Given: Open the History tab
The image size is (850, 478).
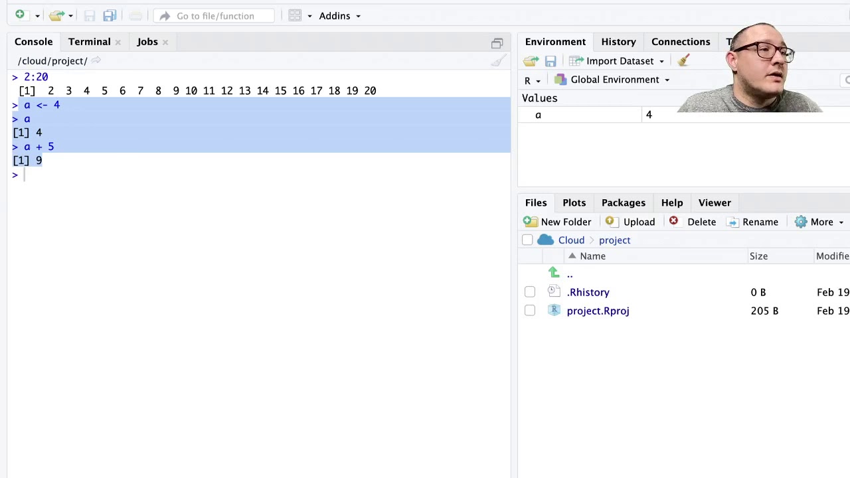Looking at the screenshot, I should (x=618, y=42).
